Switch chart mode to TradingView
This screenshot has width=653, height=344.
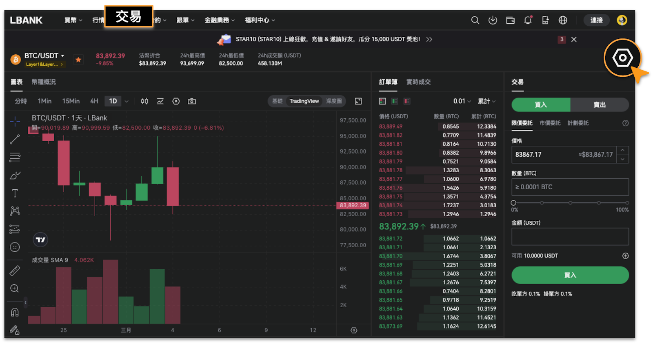coord(304,101)
